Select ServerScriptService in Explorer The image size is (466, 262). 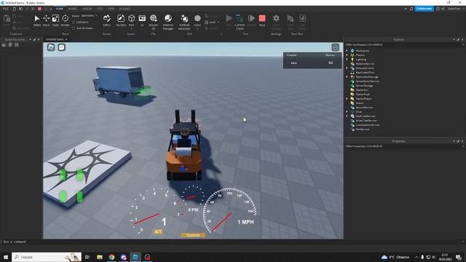click(x=367, y=81)
